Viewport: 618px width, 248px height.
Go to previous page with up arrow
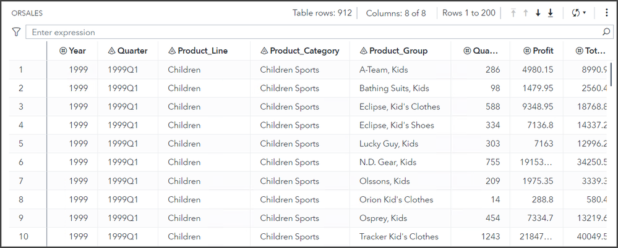click(x=525, y=13)
